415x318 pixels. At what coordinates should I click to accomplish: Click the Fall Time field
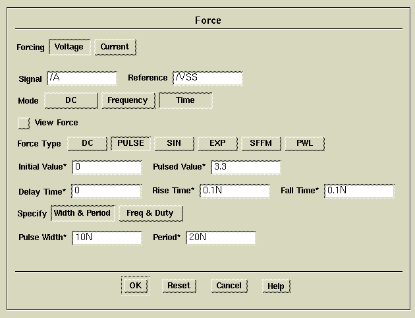coord(359,191)
